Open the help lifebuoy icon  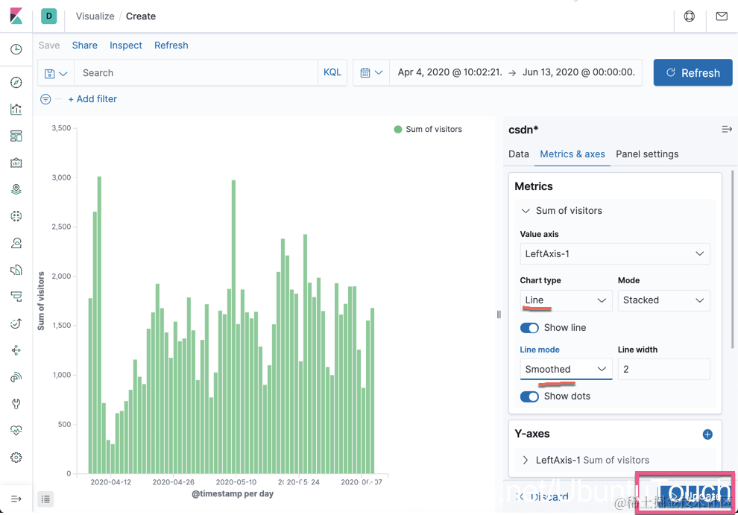coord(690,16)
